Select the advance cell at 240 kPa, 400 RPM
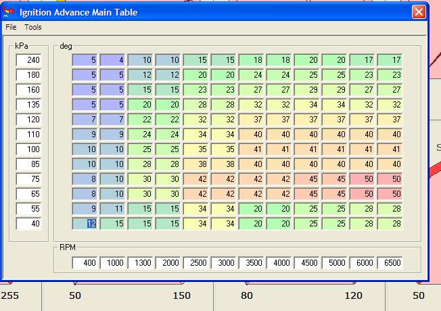This screenshot has width=441, height=311. (85, 60)
